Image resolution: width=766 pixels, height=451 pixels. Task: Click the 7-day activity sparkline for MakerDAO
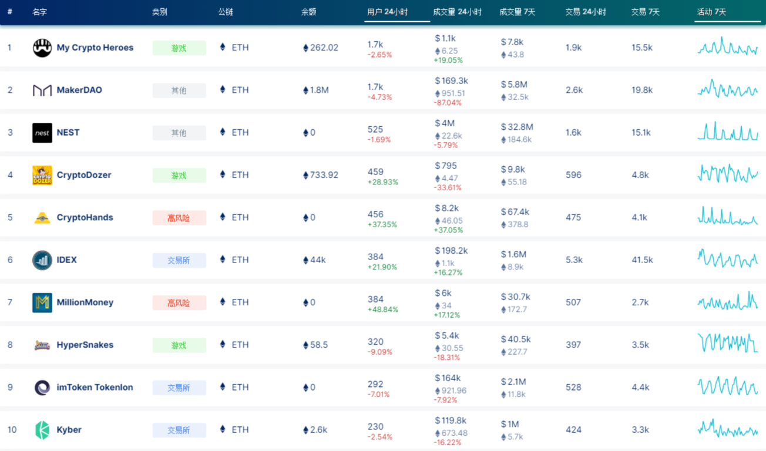(728, 89)
